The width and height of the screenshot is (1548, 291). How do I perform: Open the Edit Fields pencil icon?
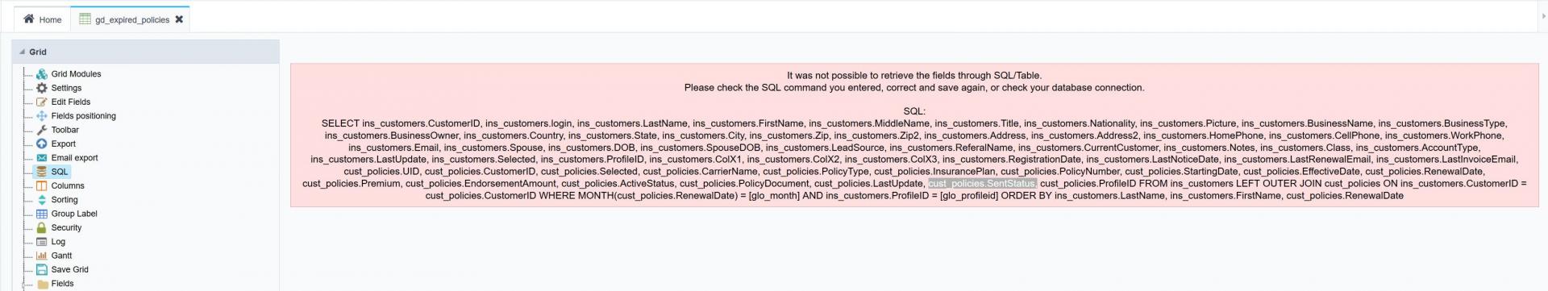point(42,102)
